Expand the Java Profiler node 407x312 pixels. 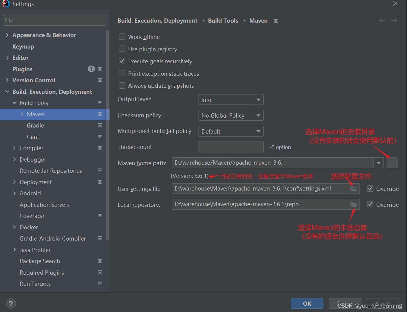pyautogui.click(x=14, y=250)
